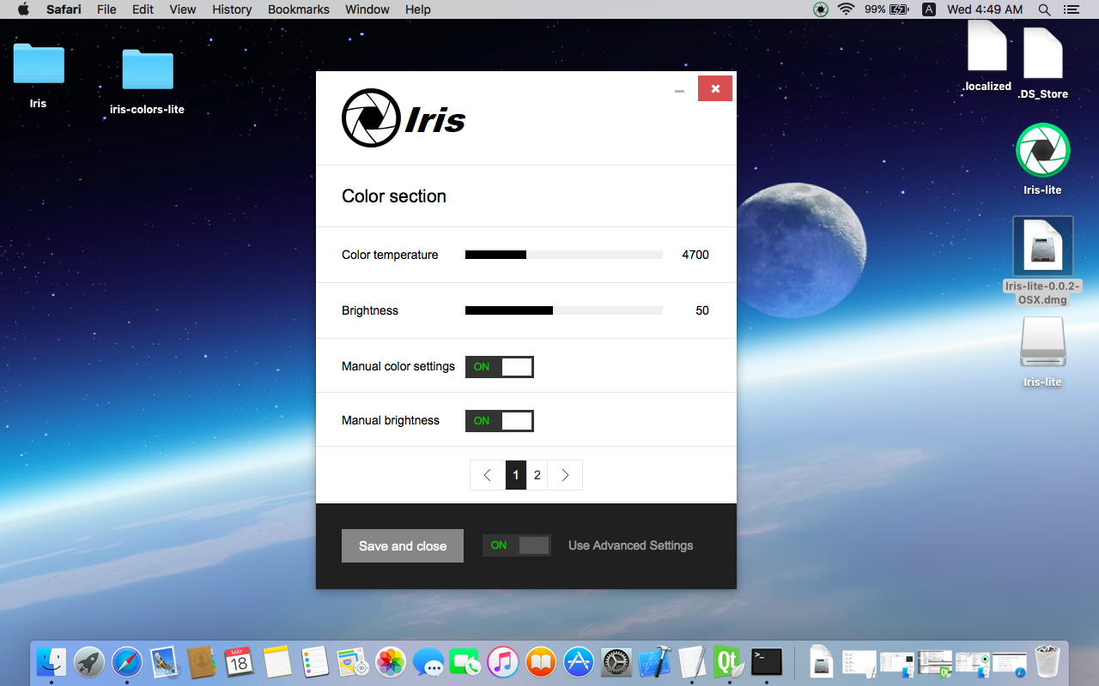1099x686 pixels.
Task: Minimize the Iris window
Action: [679, 91]
